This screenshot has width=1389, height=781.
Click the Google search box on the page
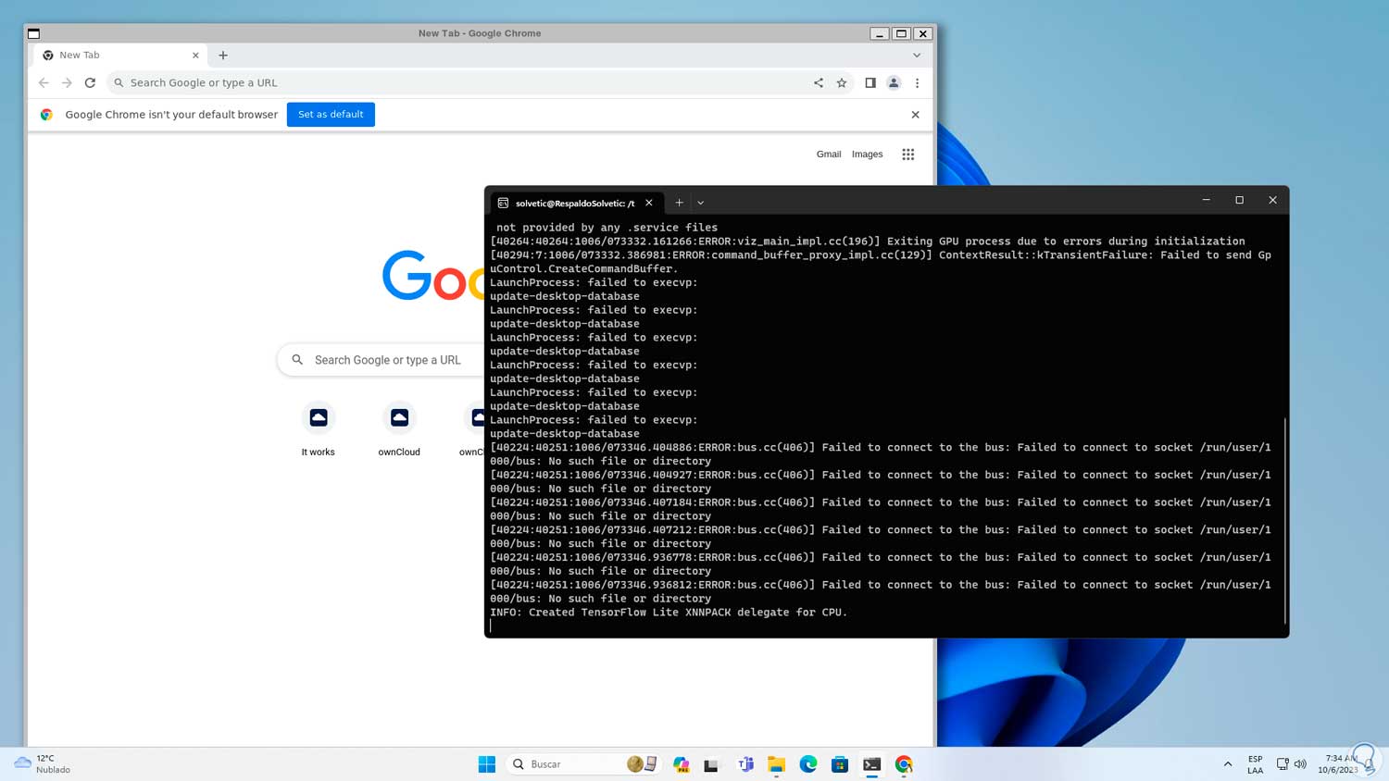click(x=382, y=360)
